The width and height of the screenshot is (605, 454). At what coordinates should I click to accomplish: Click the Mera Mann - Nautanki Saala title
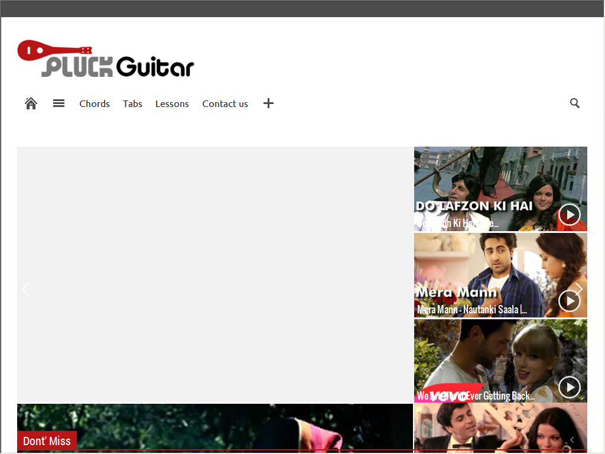coord(472,310)
